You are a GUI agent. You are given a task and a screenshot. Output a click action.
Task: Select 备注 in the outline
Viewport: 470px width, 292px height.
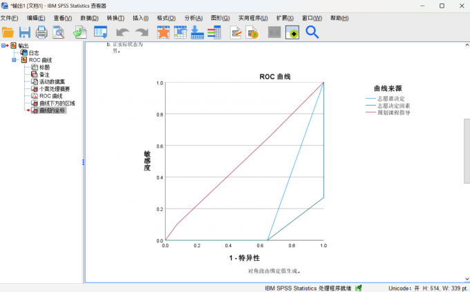click(44, 75)
